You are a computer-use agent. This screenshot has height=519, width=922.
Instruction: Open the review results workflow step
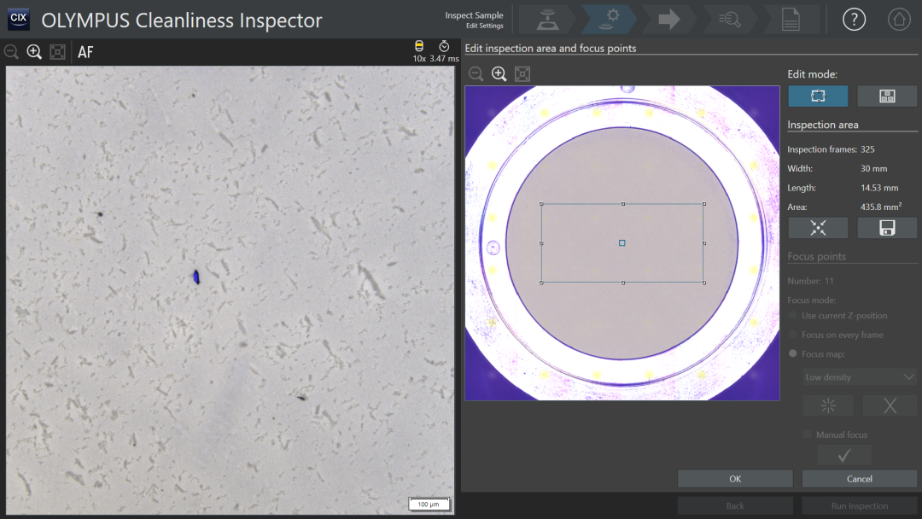click(730, 20)
